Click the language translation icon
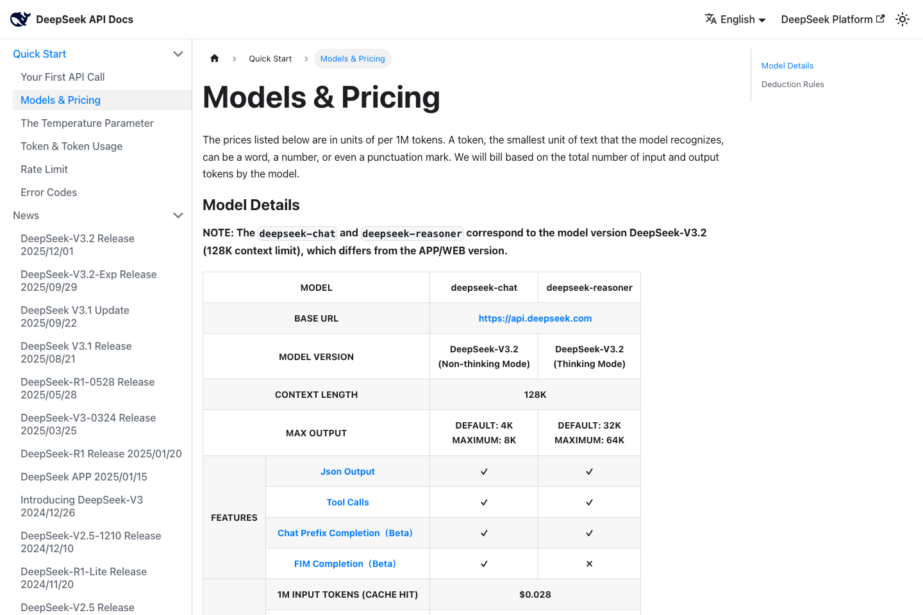 pyautogui.click(x=711, y=19)
